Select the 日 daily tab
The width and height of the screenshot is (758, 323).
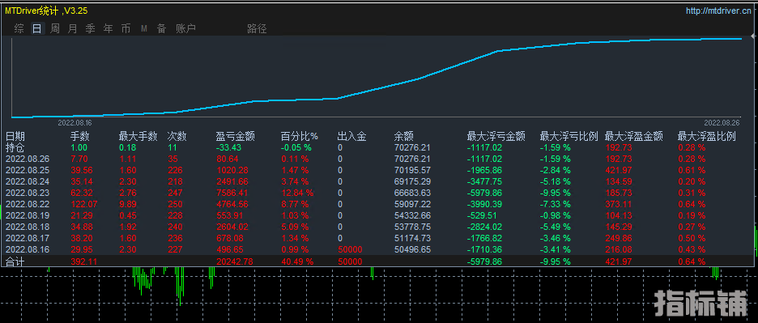click(36, 28)
